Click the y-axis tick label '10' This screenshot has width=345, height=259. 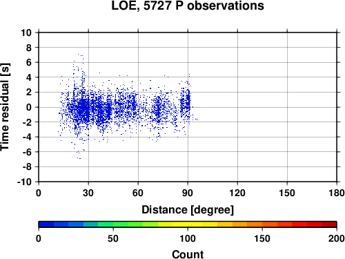pos(26,32)
